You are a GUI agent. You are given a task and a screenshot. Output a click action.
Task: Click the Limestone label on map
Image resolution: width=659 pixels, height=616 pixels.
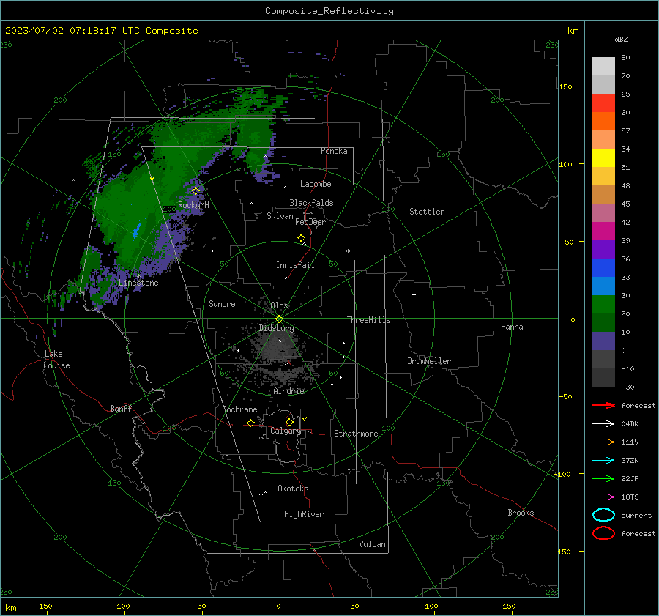pyautogui.click(x=138, y=283)
